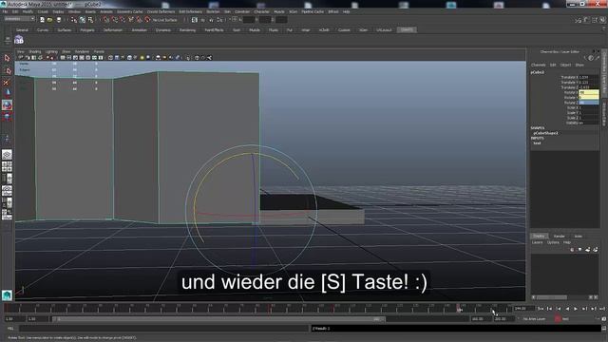This screenshot has height=342, width=608.
Task: Click the Layer Editor horizontal scrollbar
Action: tap(551, 297)
